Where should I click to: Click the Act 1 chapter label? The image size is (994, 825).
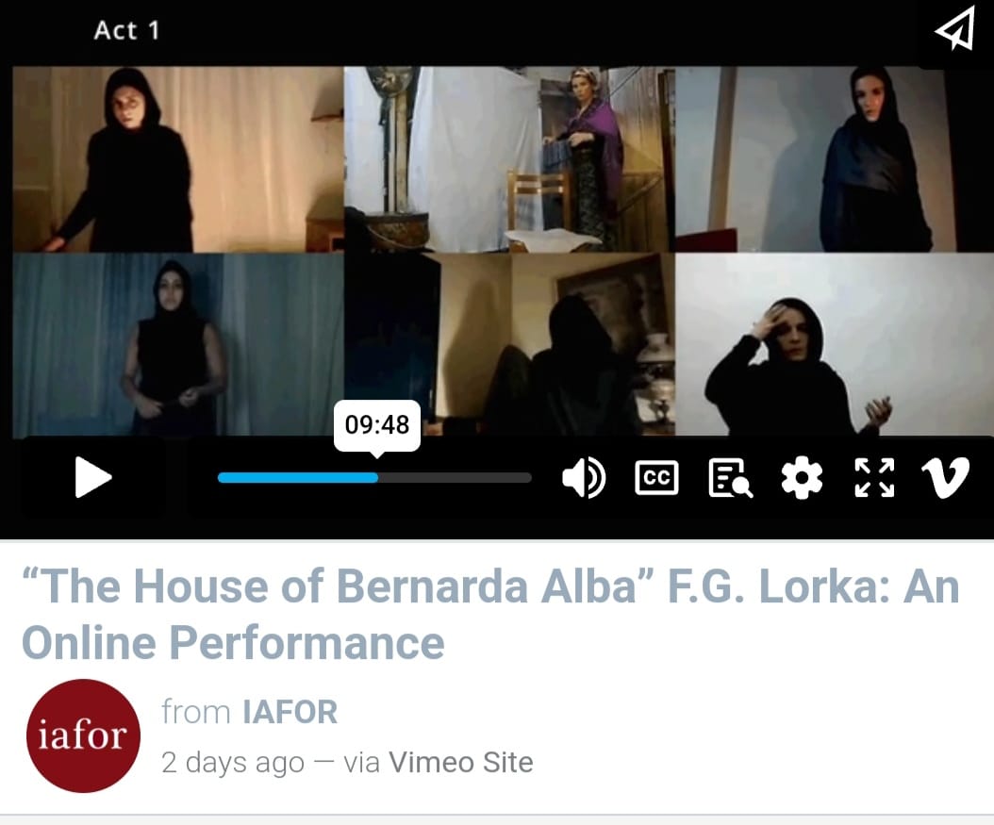click(x=126, y=30)
